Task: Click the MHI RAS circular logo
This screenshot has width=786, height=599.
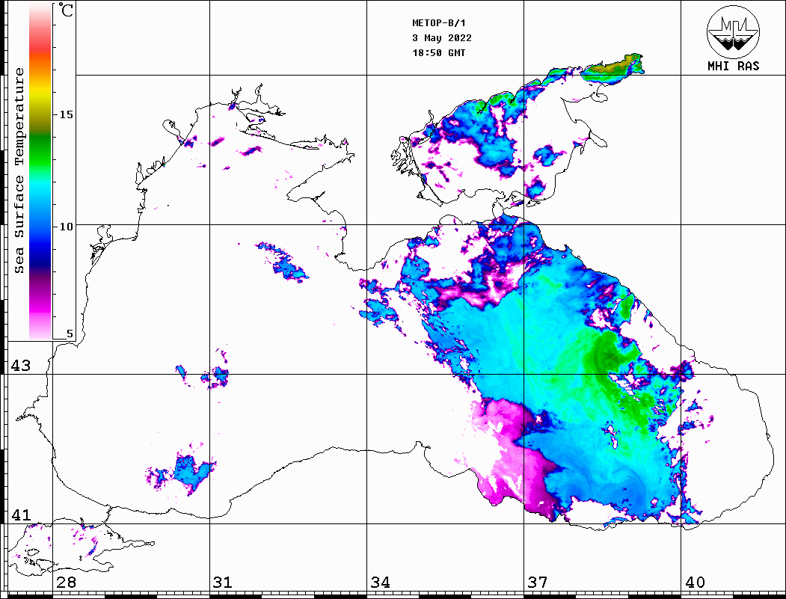Action: pos(734,31)
